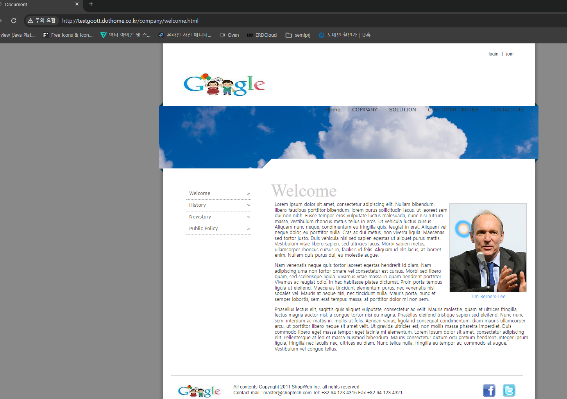The image size is (567, 399).
Task: Close the Document browser tab
Action: pyautogui.click(x=77, y=4)
